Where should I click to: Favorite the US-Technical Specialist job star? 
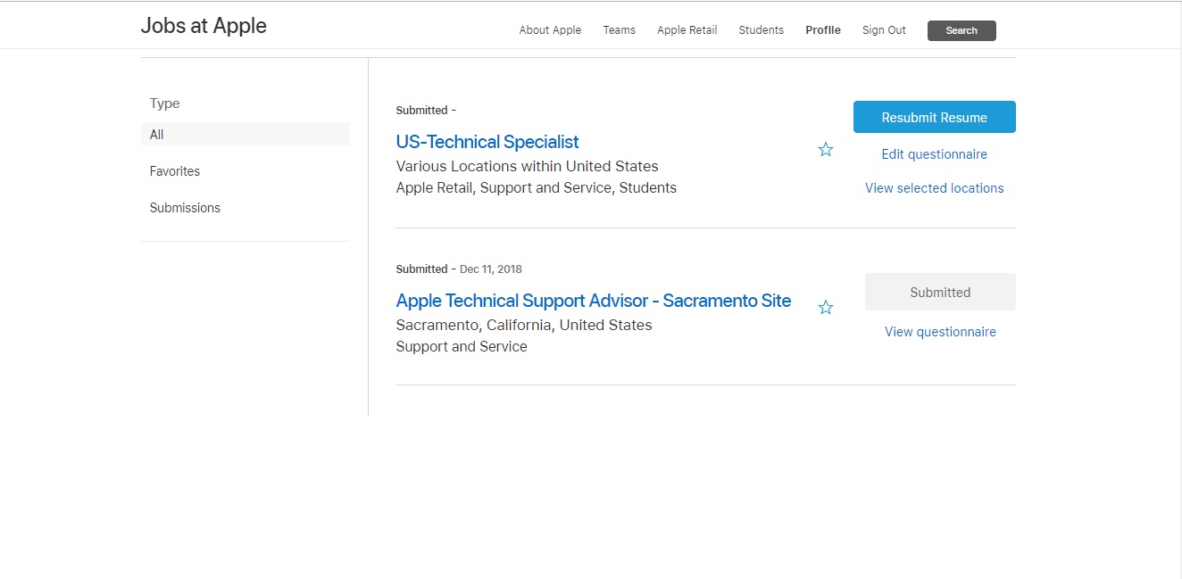point(826,150)
